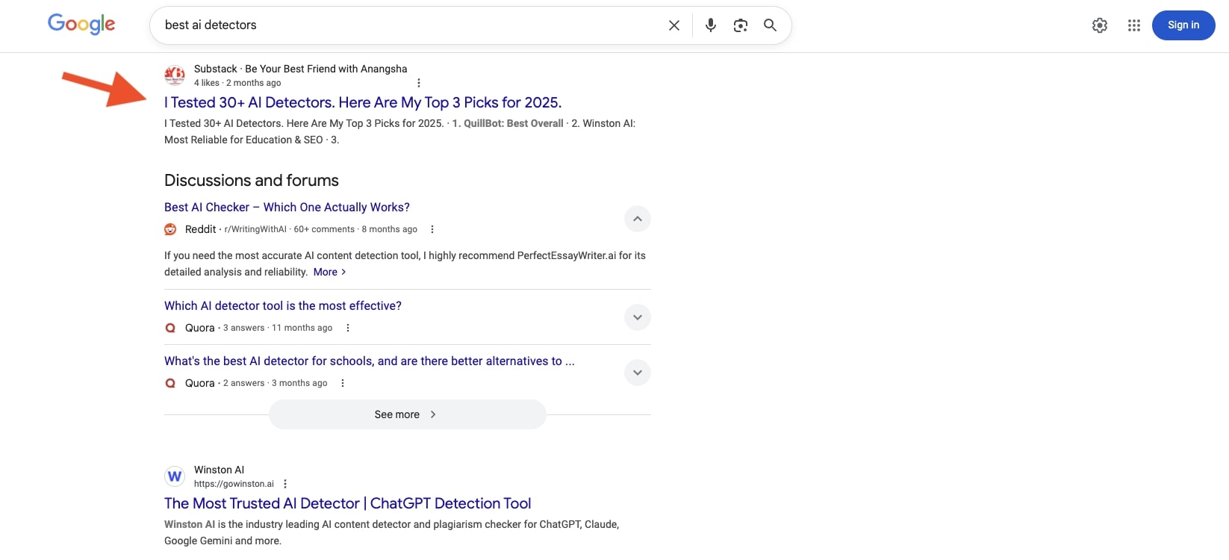Click Sign in button
The image size is (1229, 560).
pos(1183,25)
